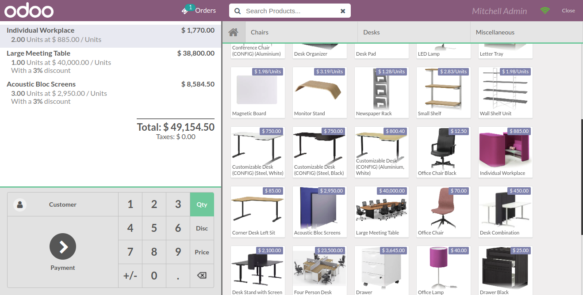The image size is (583, 295).
Task: Focus the Search Products input
Action: point(290,11)
